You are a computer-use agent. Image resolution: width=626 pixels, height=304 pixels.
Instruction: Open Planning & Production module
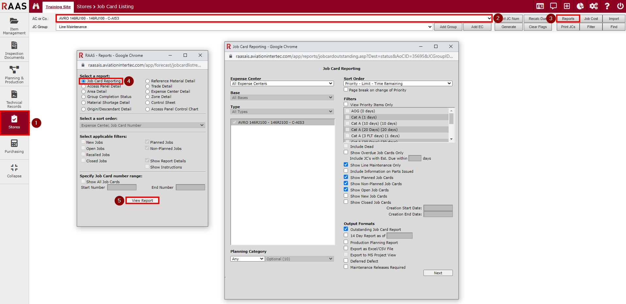[x=14, y=74]
